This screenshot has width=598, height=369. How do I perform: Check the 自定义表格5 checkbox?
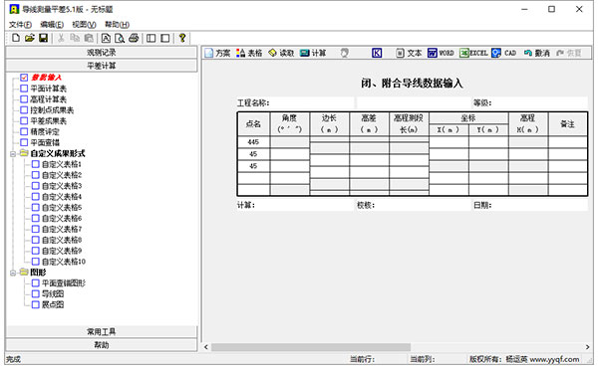click(36, 207)
